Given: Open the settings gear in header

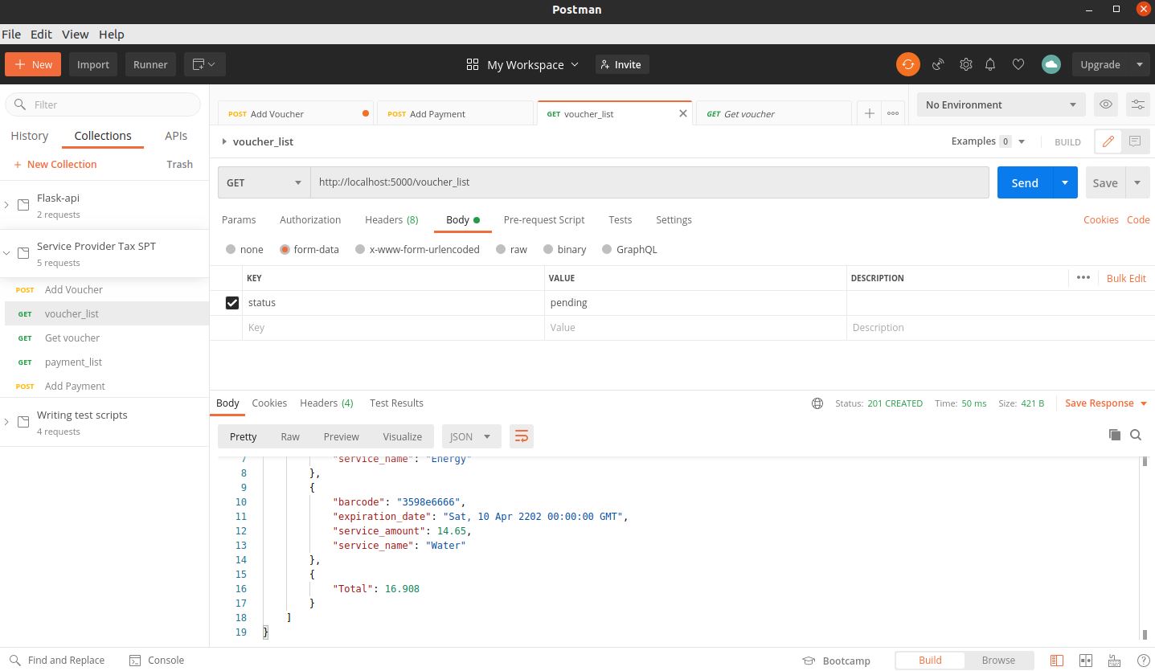Looking at the screenshot, I should [966, 64].
